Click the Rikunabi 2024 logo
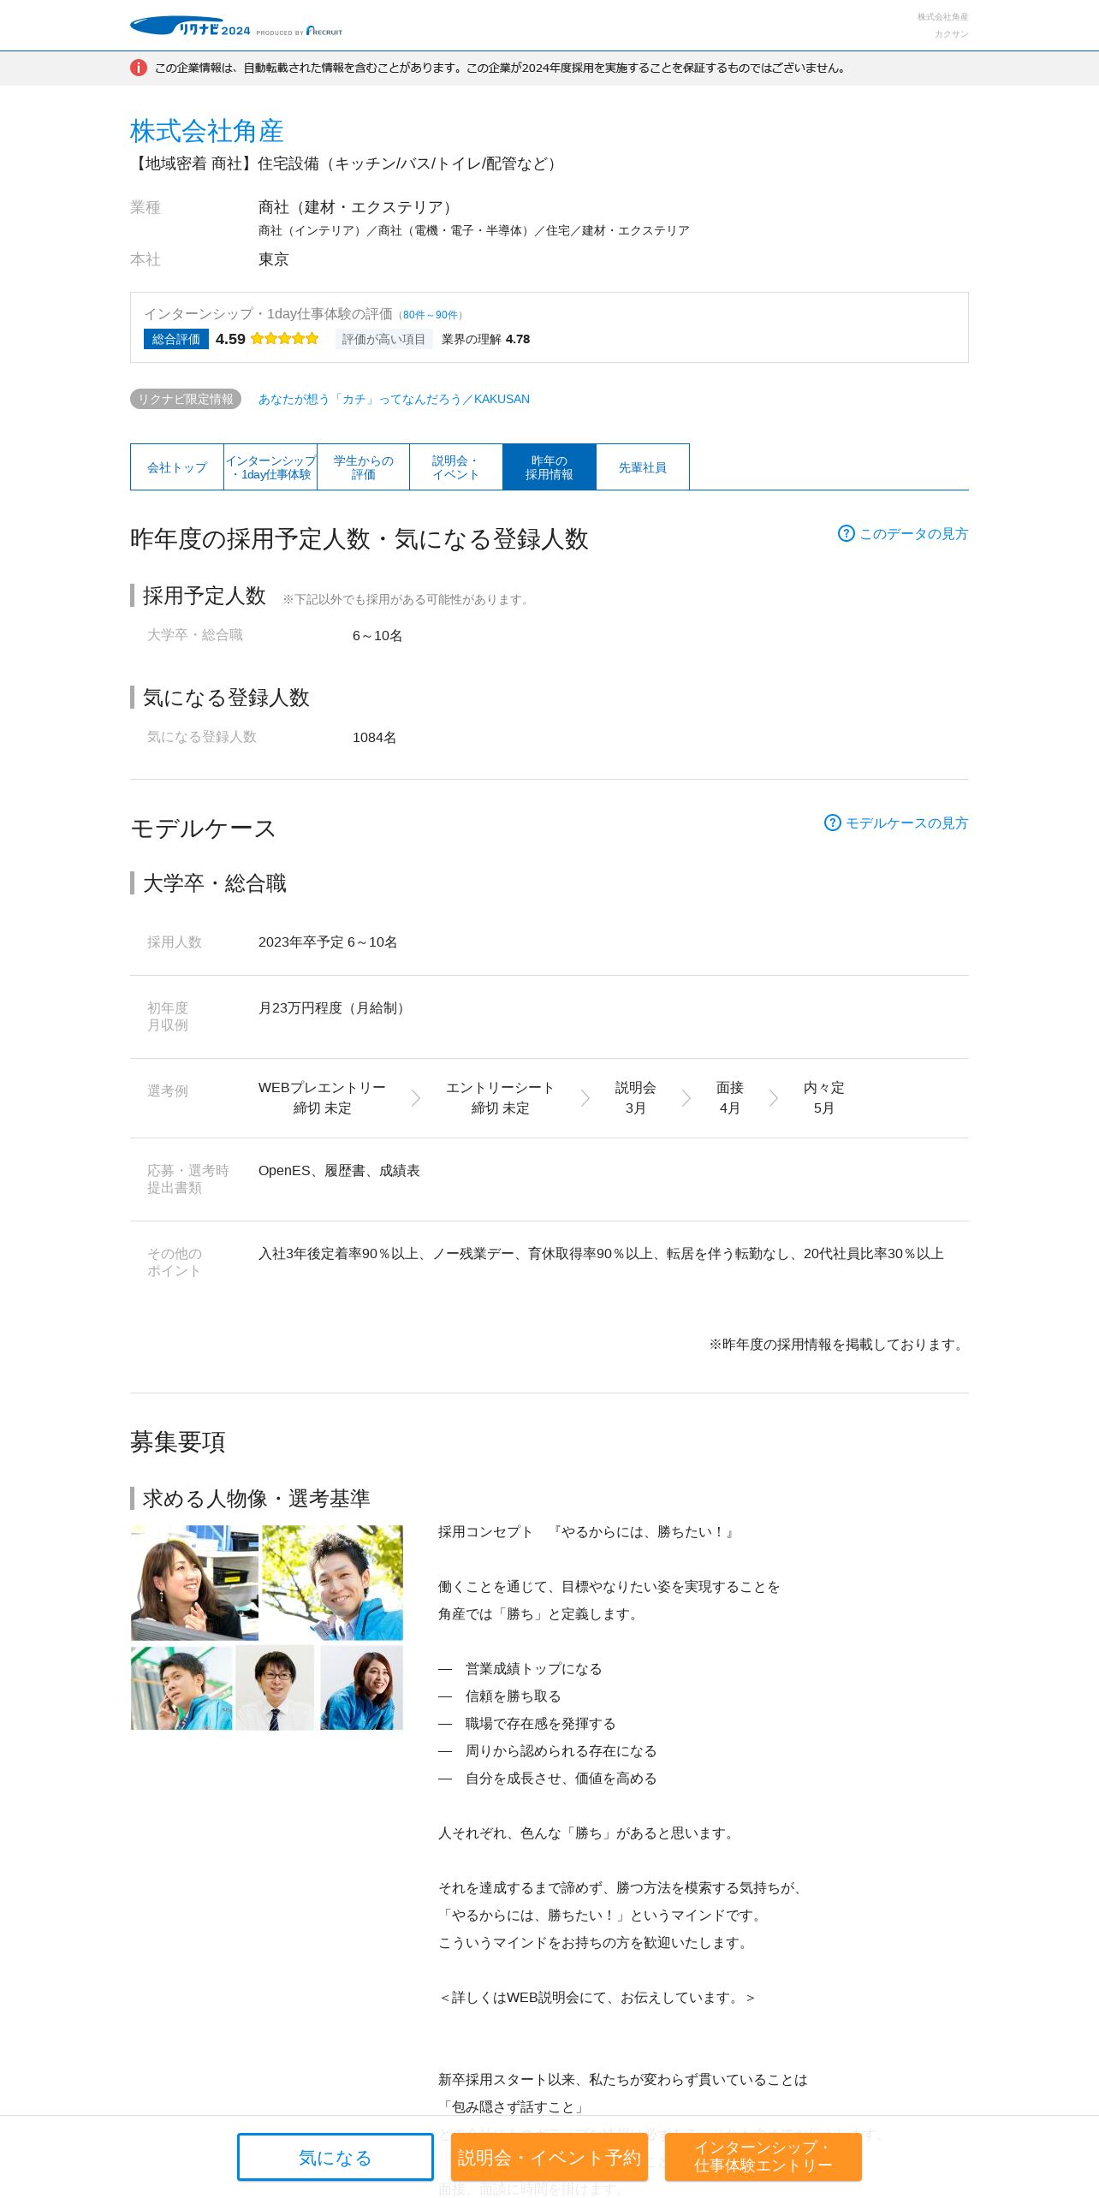The image size is (1099, 2198). pos(190,27)
